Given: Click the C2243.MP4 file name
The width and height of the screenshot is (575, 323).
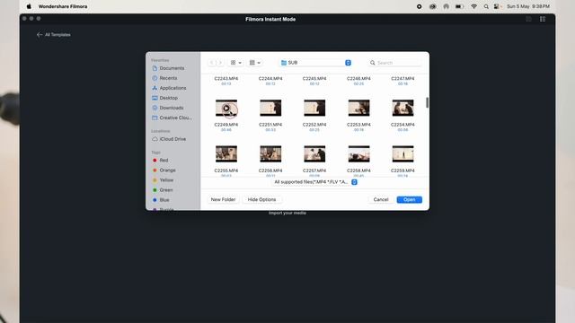Looking at the screenshot, I should pos(226,79).
